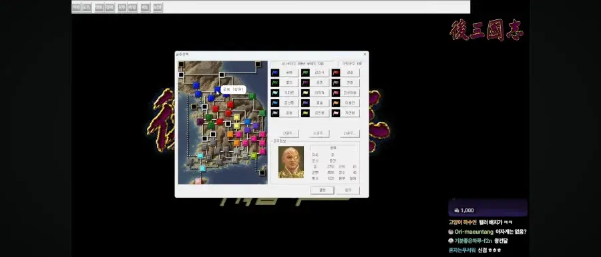The height and width of the screenshot is (257, 601).
Task: Click the ruler name field showing 궁예
Action: 333,147
